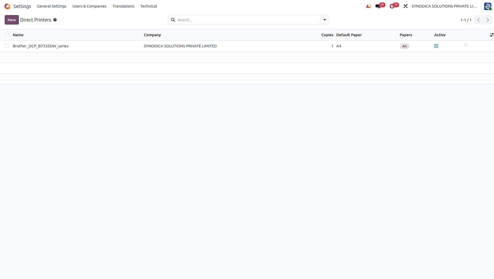
Task: Open the company switcher SYNODICA SOLUTIONS
Action: pos(444,6)
